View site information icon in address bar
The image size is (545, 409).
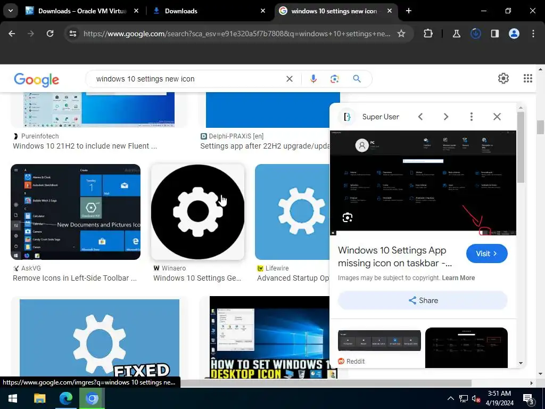[x=73, y=34]
